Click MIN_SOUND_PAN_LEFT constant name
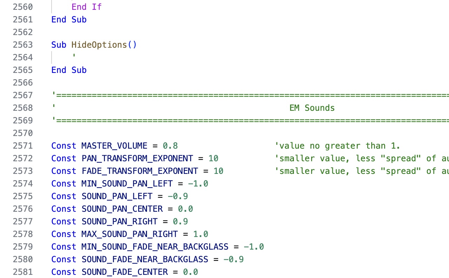Viewport: 449px width, 278px height. pos(127,184)
